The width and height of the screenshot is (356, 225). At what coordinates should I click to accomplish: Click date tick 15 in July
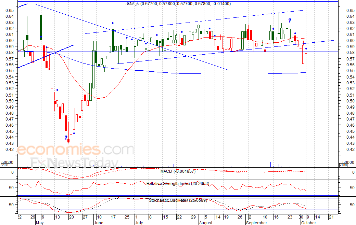pos(166,217)
